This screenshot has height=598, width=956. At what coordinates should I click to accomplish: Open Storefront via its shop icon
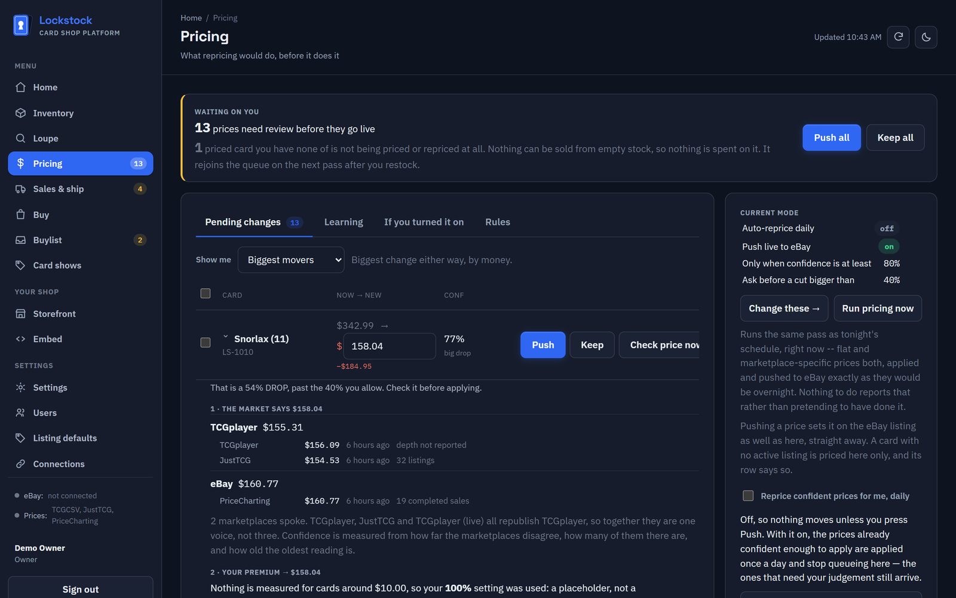pyautogui.click(x=20, y=314)
